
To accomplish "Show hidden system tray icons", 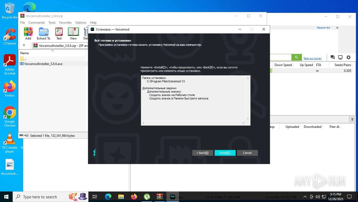I will tap(305, 197).
